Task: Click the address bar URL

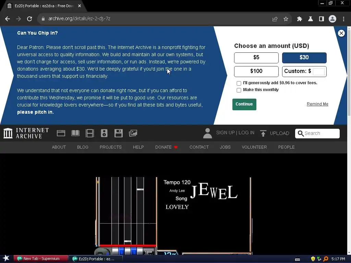Action: click(79, 19)
